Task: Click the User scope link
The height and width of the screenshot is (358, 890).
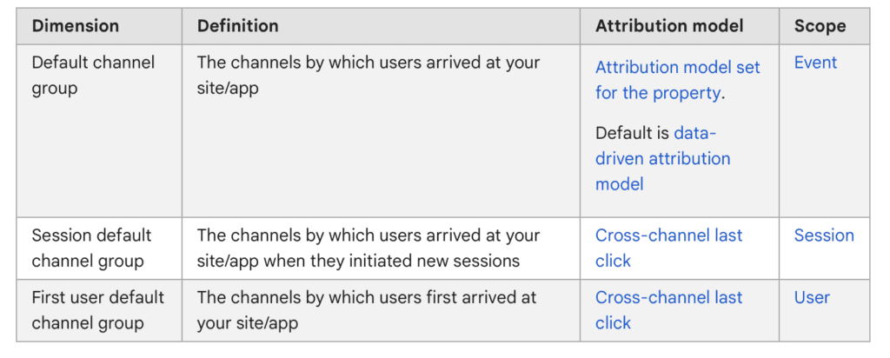Action: (812, 297)
